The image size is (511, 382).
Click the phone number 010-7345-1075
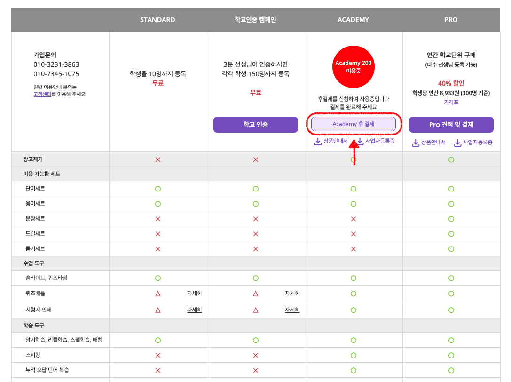click(x=56, y=74)
